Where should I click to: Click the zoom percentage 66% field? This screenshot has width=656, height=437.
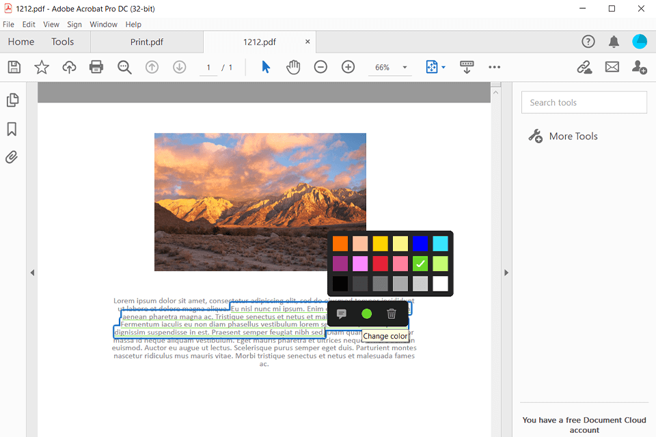pyautogui.click(x=383, y=68)
